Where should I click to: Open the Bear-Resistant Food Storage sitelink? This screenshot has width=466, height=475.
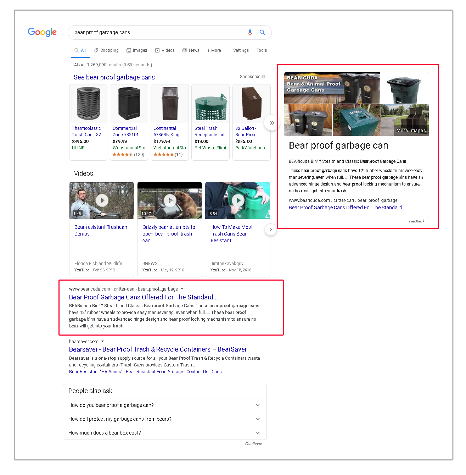pyautogui.click(x=155, y=372)
